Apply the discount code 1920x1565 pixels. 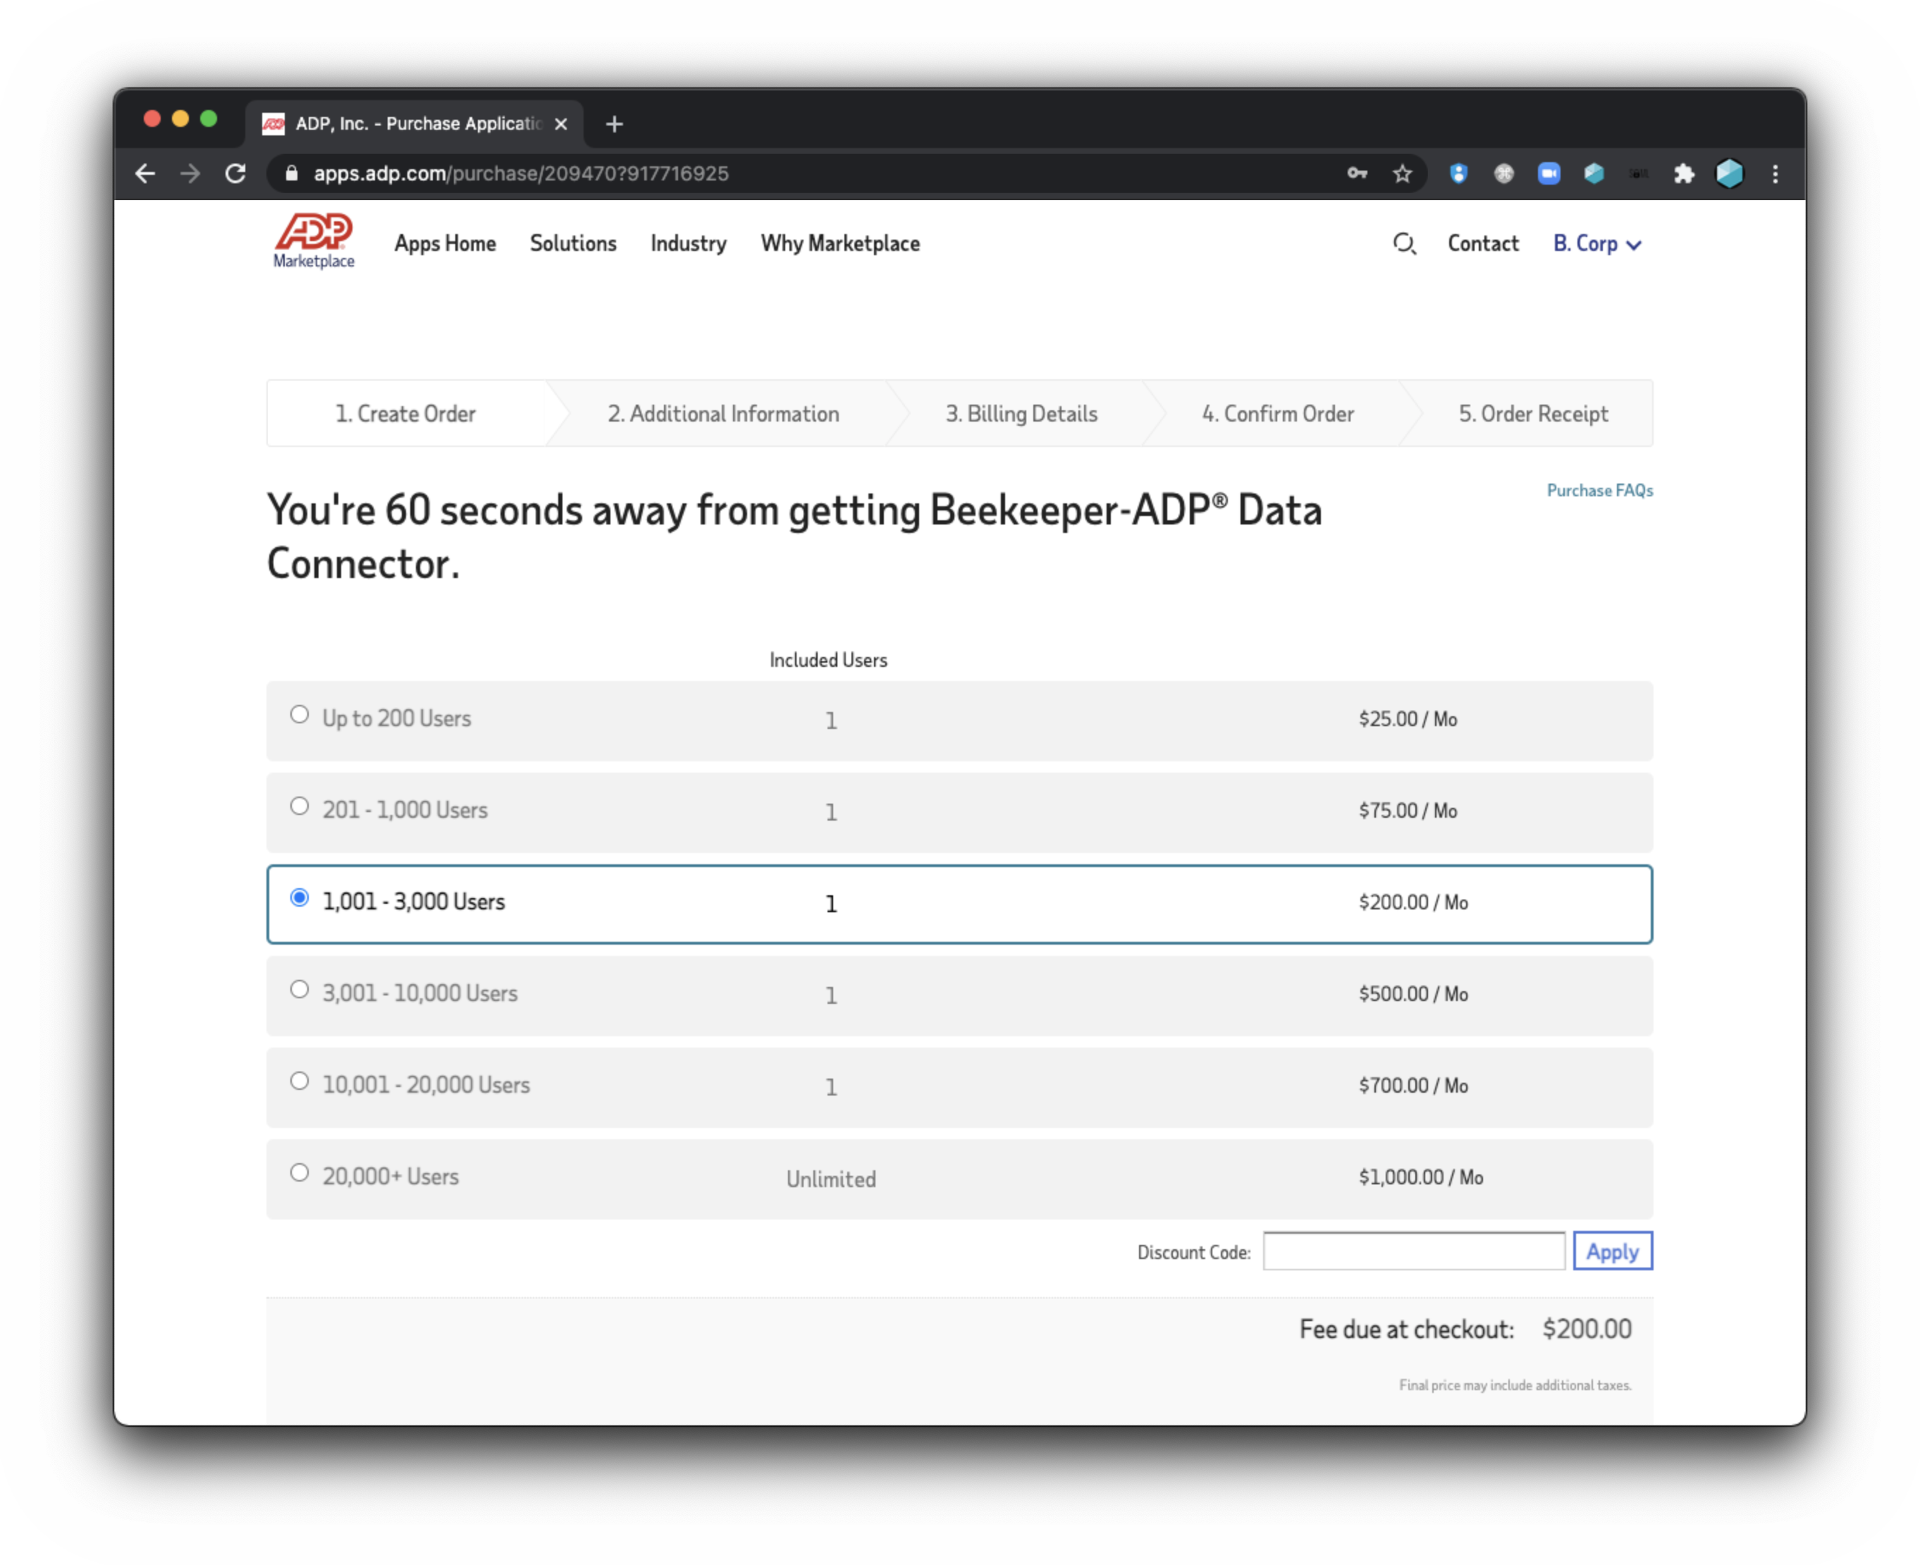1613,1251
